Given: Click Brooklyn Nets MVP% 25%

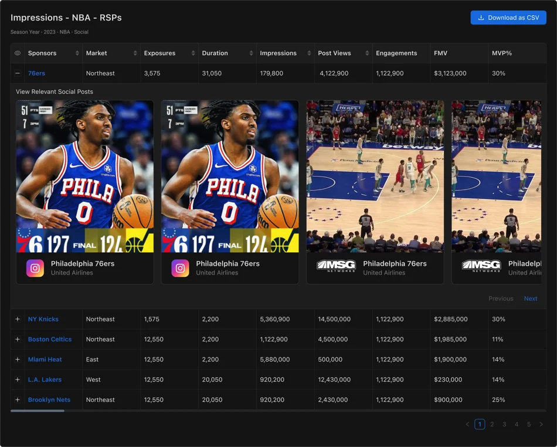Looking at the screenshot, I should point(498,399).
